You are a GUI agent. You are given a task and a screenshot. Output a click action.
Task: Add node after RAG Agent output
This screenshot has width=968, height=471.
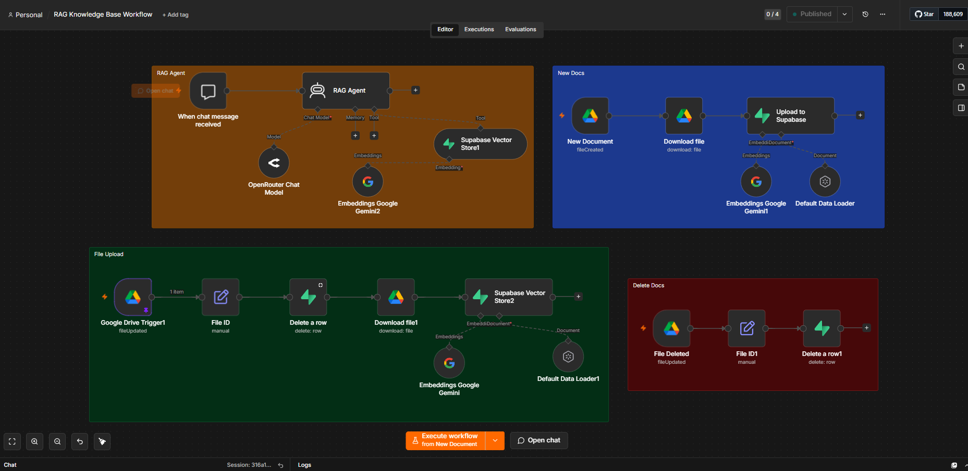coord(415,91)
